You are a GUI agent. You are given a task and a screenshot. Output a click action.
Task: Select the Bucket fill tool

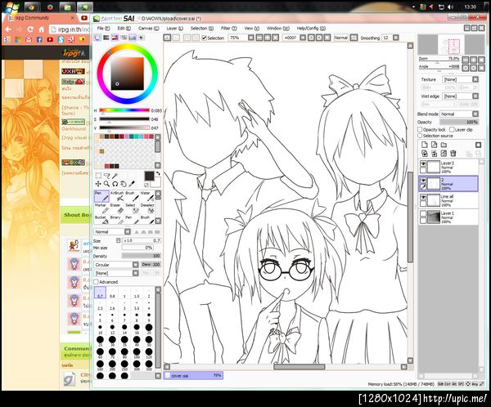[x=101, y=220]
